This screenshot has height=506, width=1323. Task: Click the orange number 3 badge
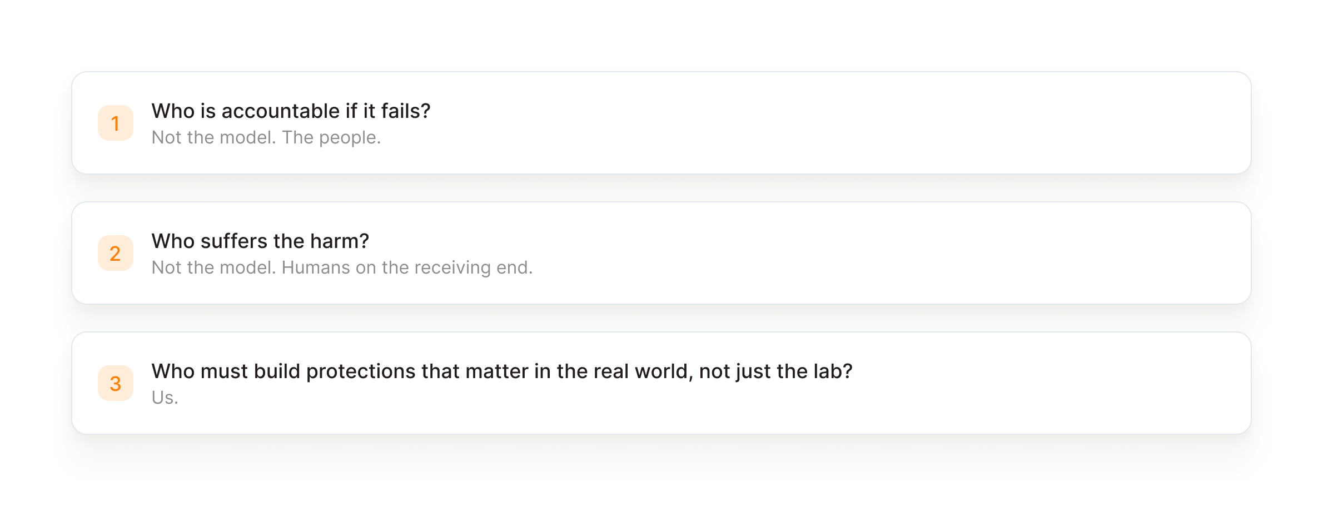[x=116, y=383]
